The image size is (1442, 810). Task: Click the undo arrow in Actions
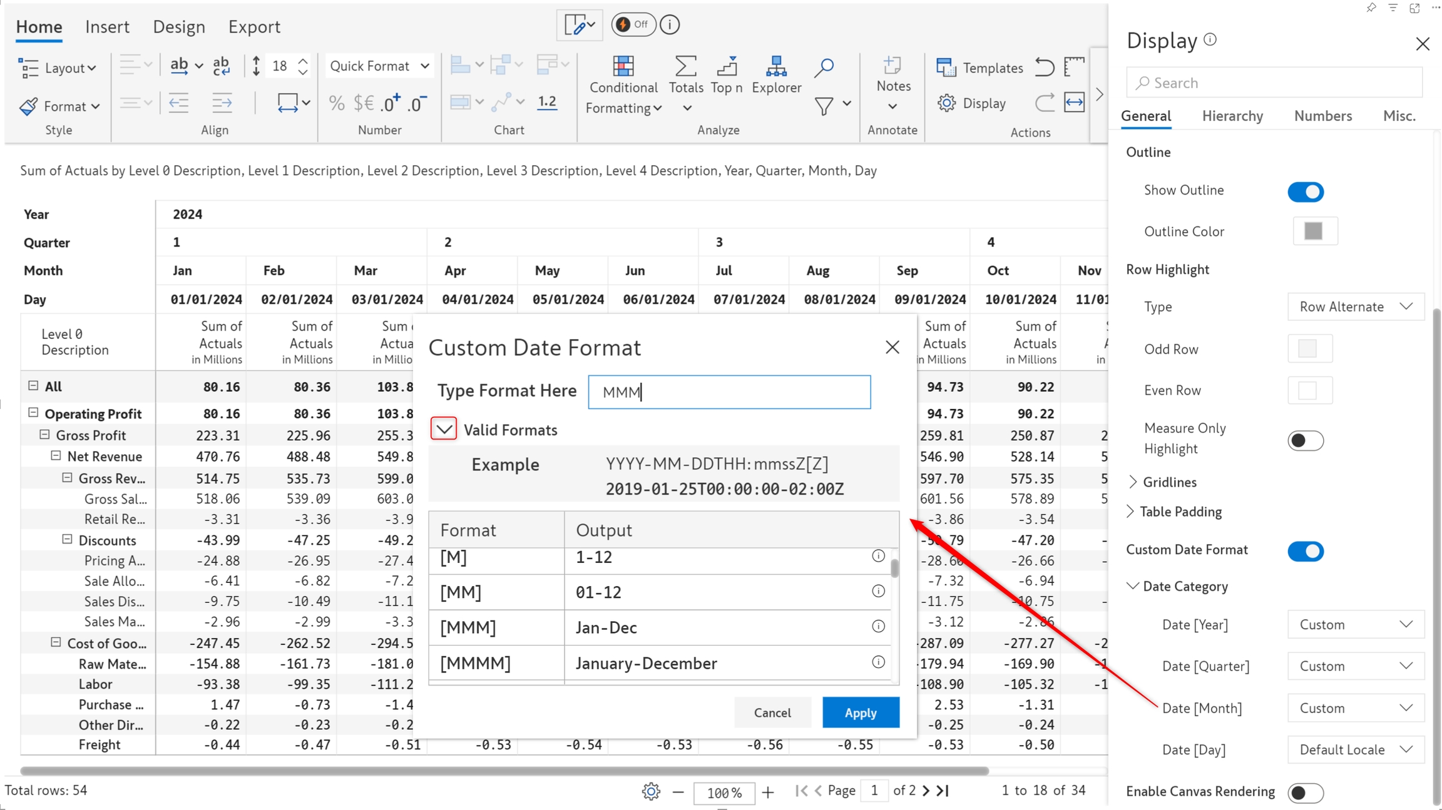coord(1044,67)
